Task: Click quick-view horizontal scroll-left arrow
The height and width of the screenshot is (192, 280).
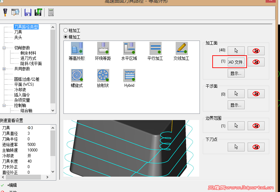Action: 3,177
